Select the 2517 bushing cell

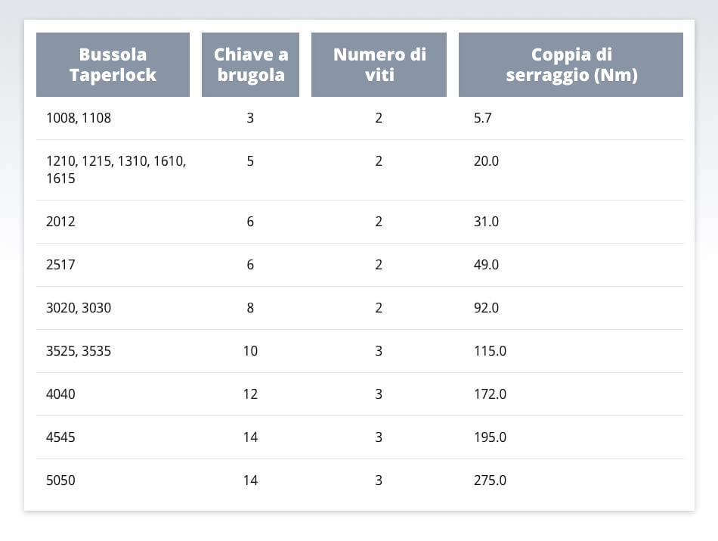61,265
